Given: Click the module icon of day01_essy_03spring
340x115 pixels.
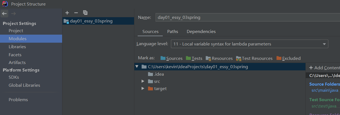Looking at the screenshot, I should [66, 21].
